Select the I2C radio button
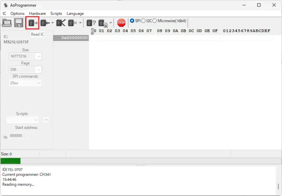 [143, 21]
